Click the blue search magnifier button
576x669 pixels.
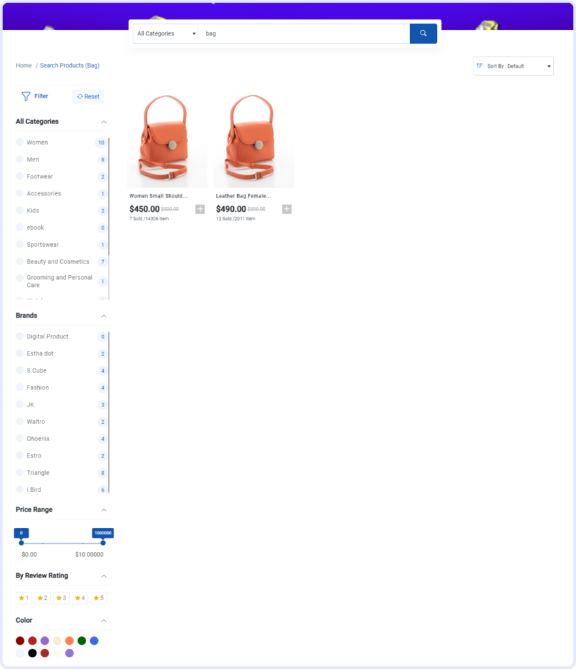[423, 33]
